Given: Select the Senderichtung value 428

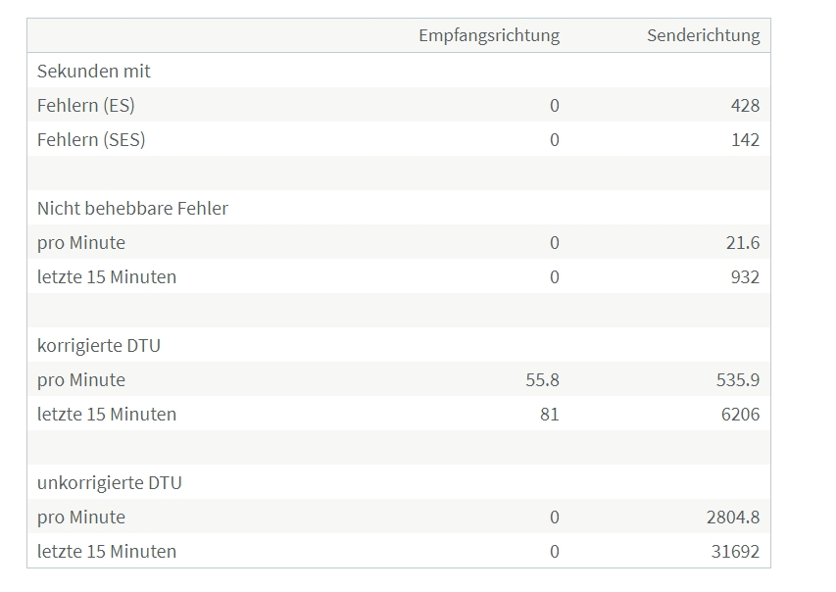Looking at the screenshot, I should point(745,106).
